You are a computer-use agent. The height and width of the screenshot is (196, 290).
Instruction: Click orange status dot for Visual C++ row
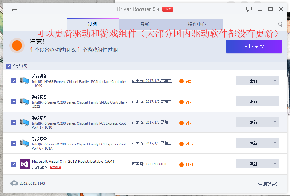[x=182, y=165]
